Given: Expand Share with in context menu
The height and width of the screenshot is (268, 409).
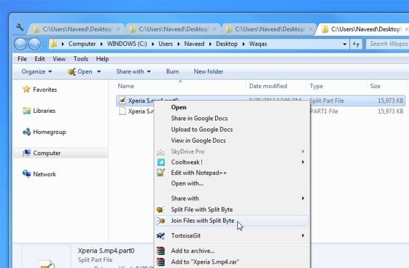Looking at the screenshot, I should coord(232,199).
